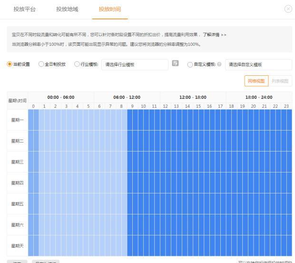Select the 行业模板 radio button
Viewport: 295px width, 263px height.
pos(77,64)
